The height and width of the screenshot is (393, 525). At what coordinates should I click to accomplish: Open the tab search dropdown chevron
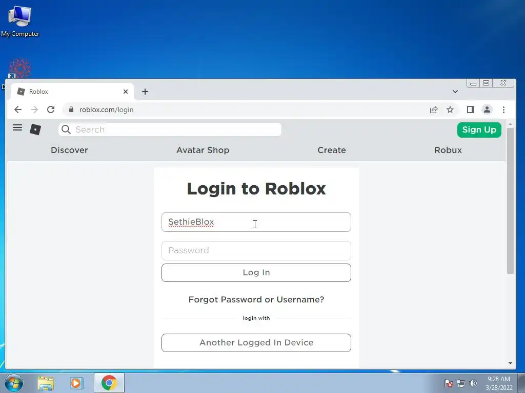click(455, 92)
